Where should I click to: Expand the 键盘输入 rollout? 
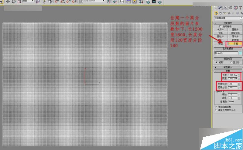(x=228, y=67)
